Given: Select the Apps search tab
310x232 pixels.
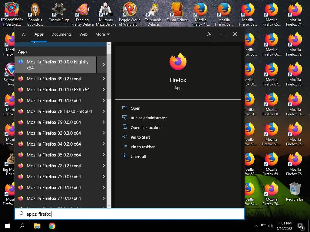Looking at the screenshot, I should (x=39, y=34).
